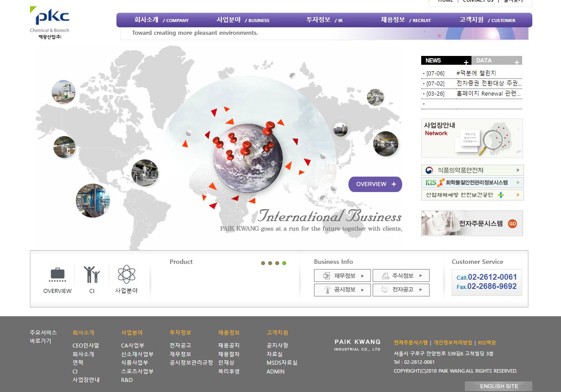Expand NEWS with its plus icon
This screenshot has width=561, height=392.
466,63
